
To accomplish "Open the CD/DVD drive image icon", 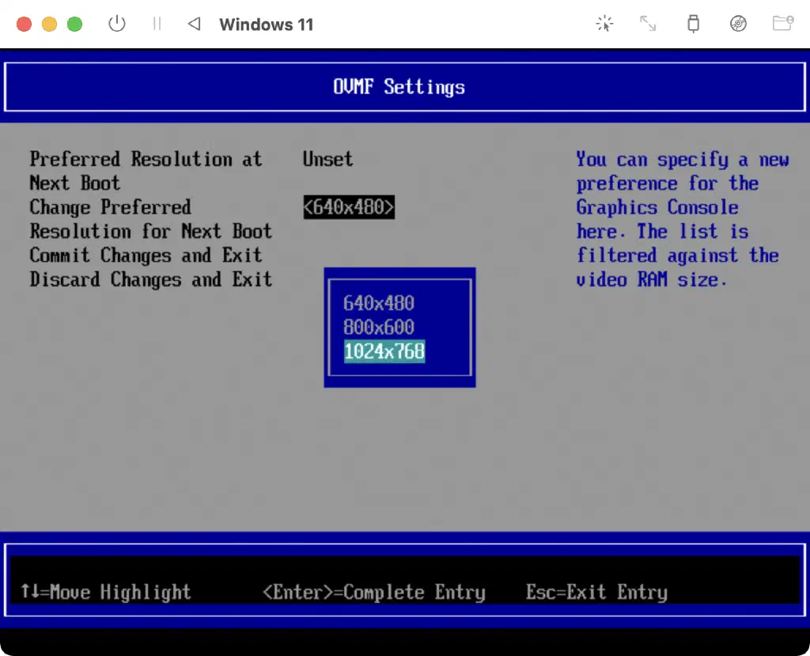I will click(738, 24).
